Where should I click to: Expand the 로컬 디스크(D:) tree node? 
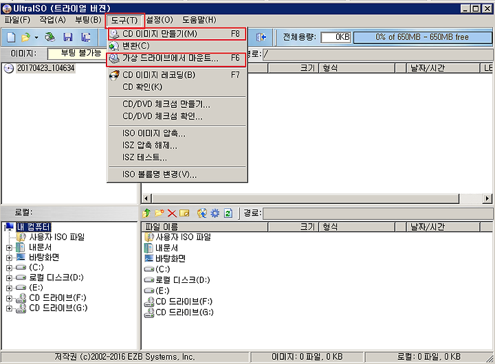coord(9,278)
